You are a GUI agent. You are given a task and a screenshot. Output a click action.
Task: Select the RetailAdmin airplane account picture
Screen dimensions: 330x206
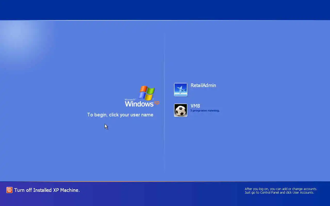[181, 90]
